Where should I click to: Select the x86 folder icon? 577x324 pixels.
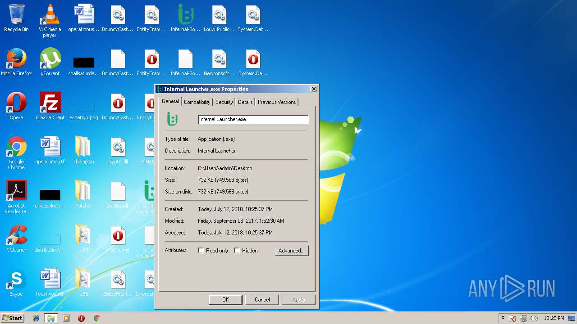pos(84,283)
